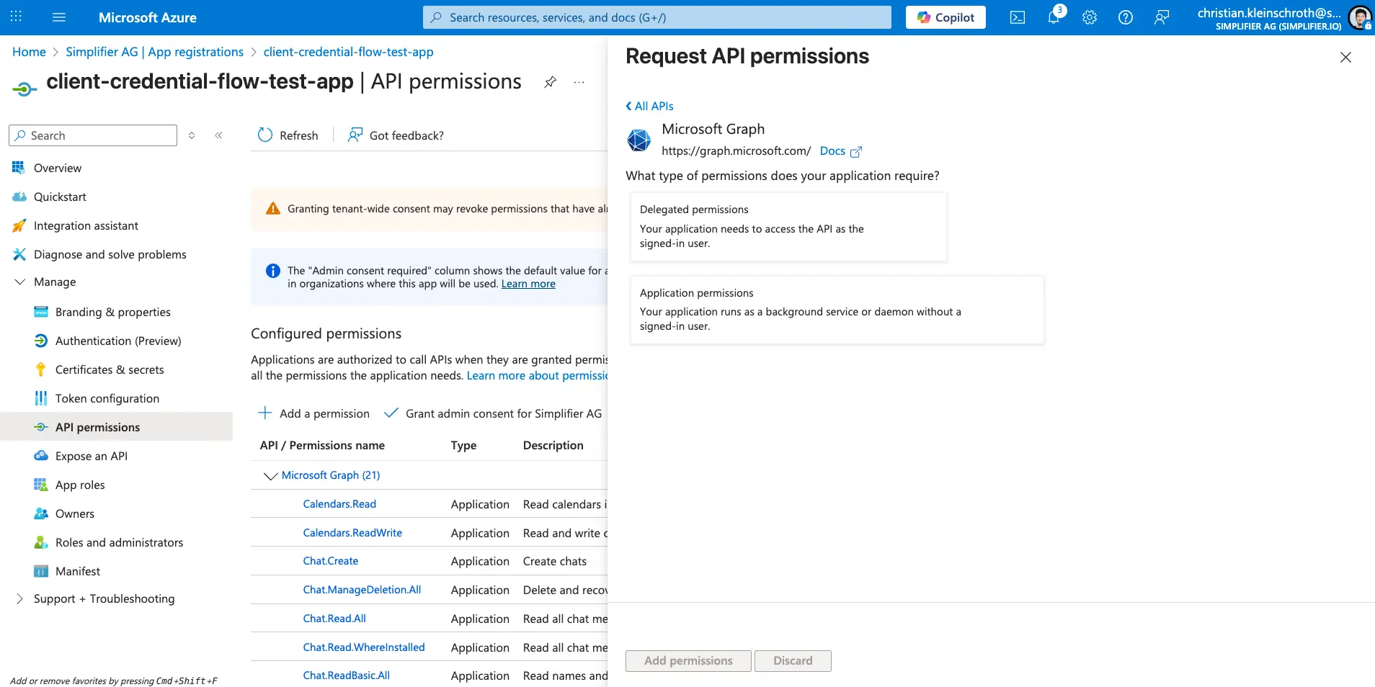The height and width of the screenshot is (687, 1375).
Task: Open Azure Cloud Shell icon
Action: coord(1017,17)
